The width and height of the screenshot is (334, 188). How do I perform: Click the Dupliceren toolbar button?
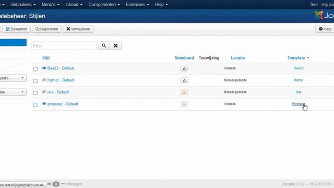point(46,29)
